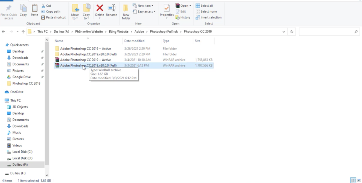
Task: Click Invert selection in the ribbon
Action: click(209, 17)
